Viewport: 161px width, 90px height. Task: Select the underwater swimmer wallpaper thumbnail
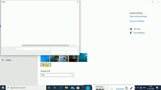(83, 57)
